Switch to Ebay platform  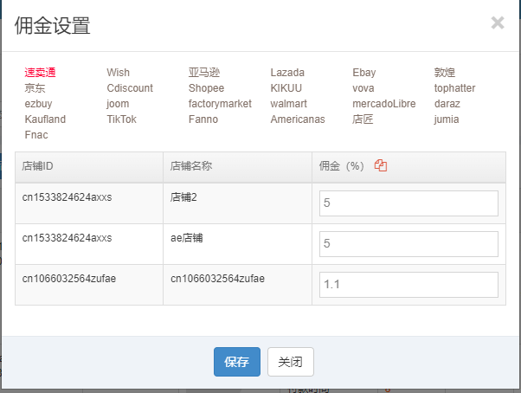[x=364, y=73]
